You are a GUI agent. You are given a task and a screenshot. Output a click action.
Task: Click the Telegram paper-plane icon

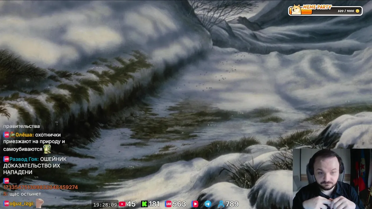[x=208, y=204]
